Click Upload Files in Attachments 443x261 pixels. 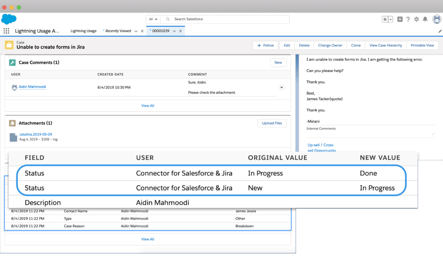pyautogui.click(x=272, y=123)
